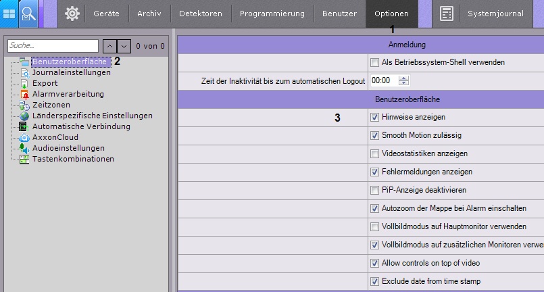Viewport: 544px width, 292px height.
Task: Open archive search magnifier icon
Action: (29, 14)
